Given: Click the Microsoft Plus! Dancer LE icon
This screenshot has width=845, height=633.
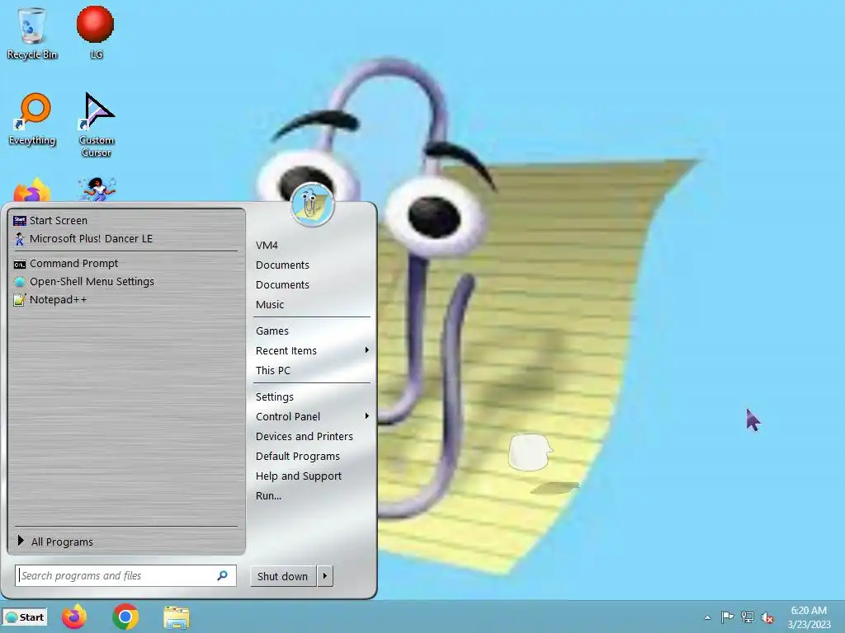Looking at the screenshot, I should pyautogui.click(x=20, y=239).
